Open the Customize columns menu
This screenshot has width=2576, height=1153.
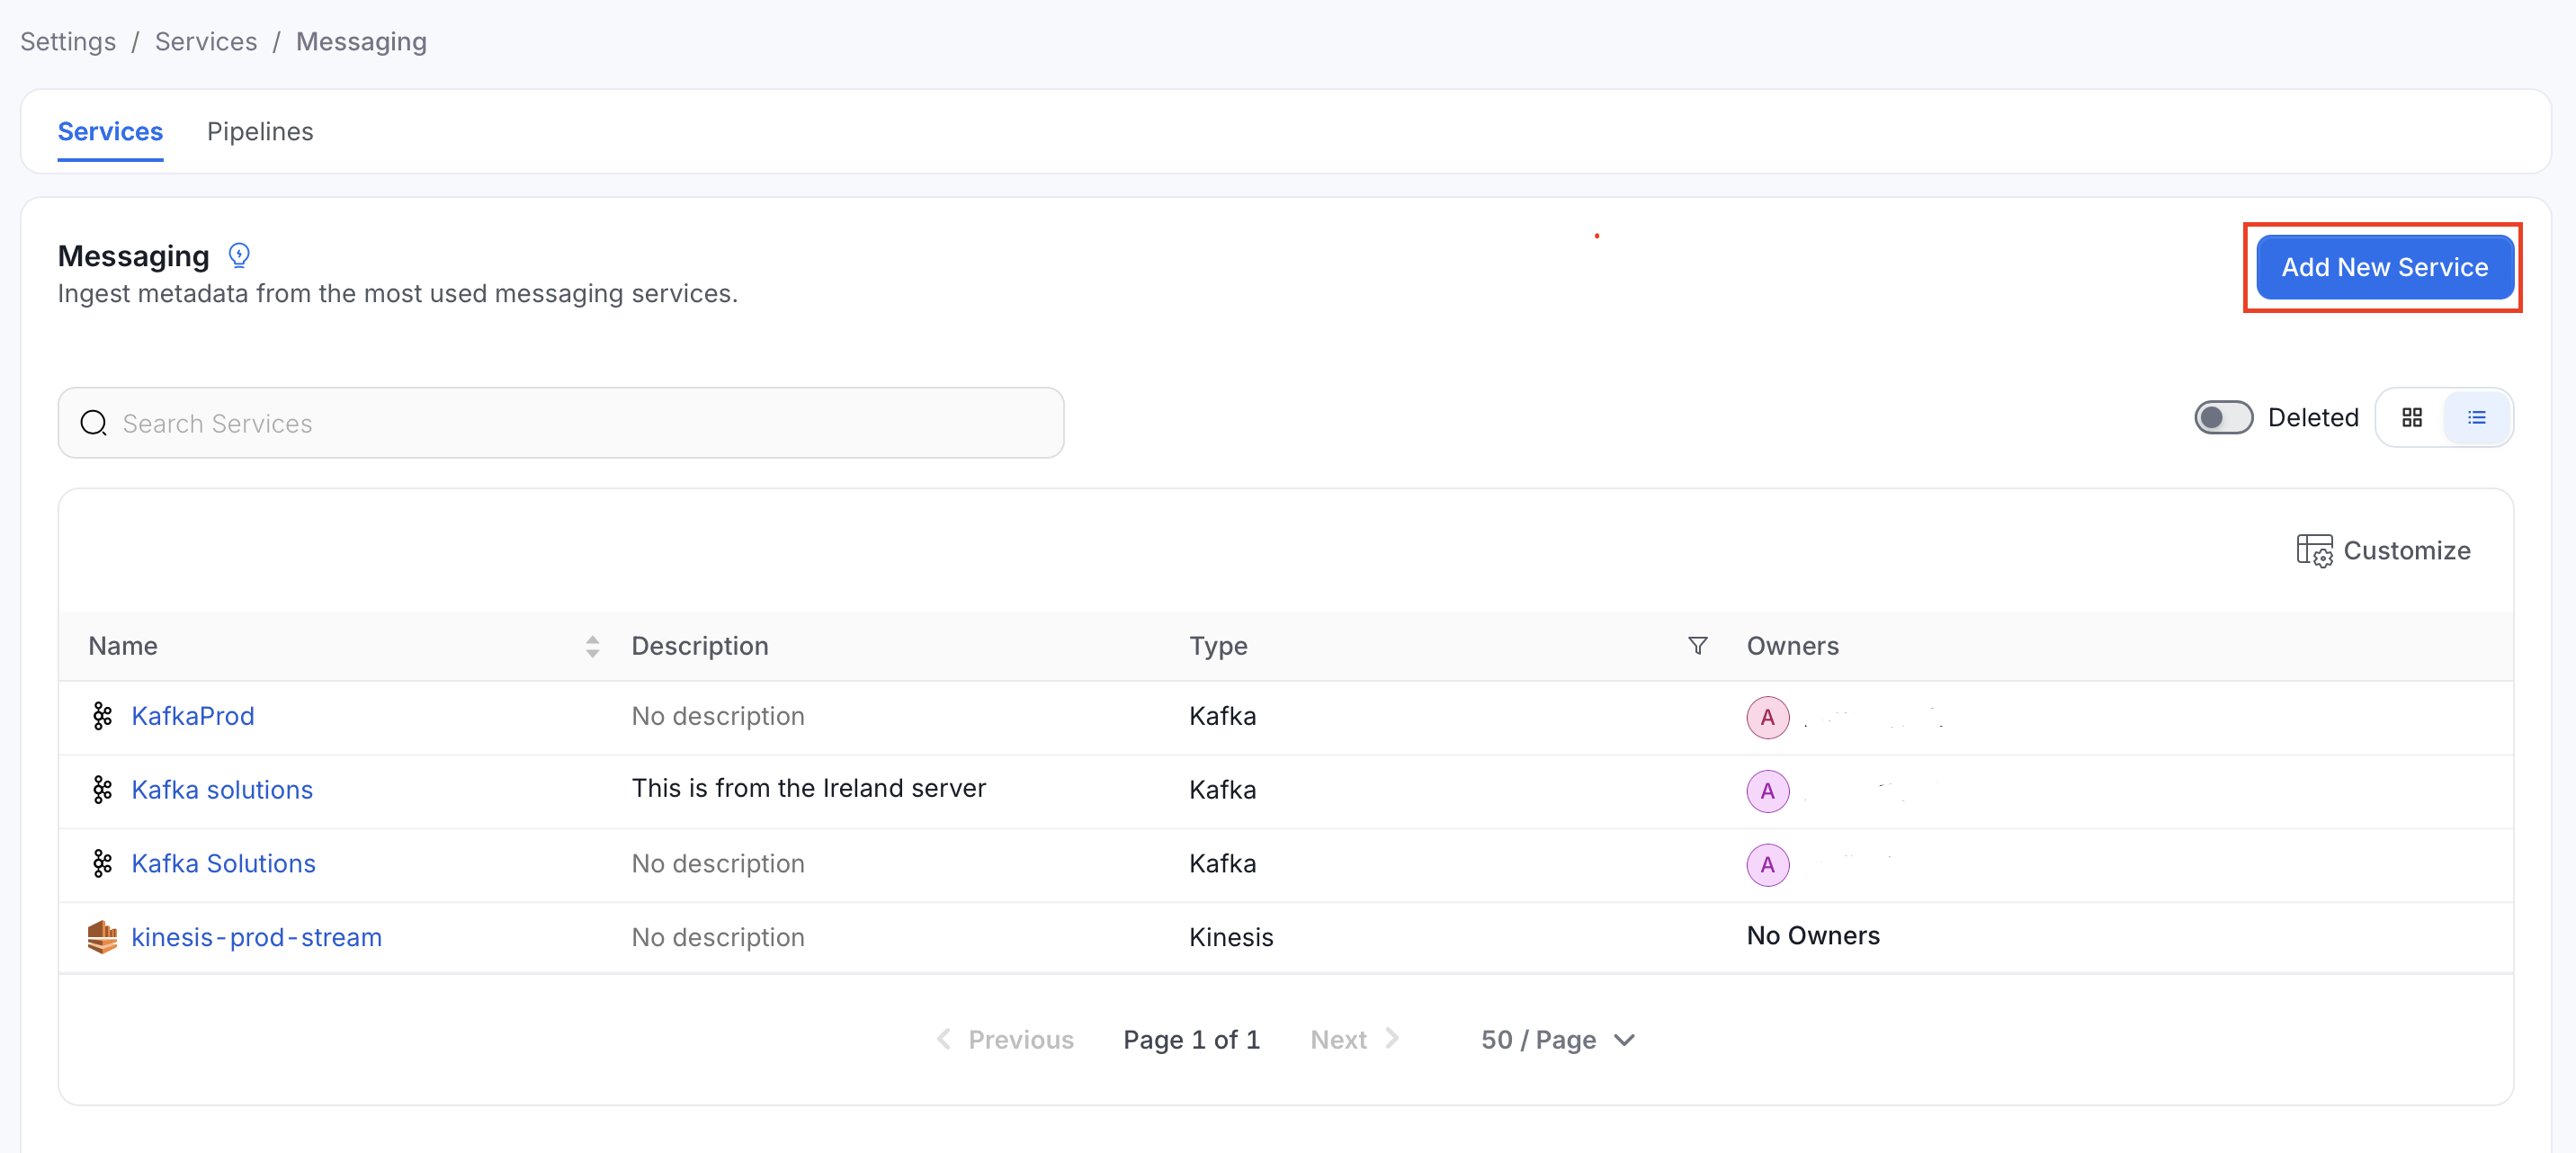2383,551
